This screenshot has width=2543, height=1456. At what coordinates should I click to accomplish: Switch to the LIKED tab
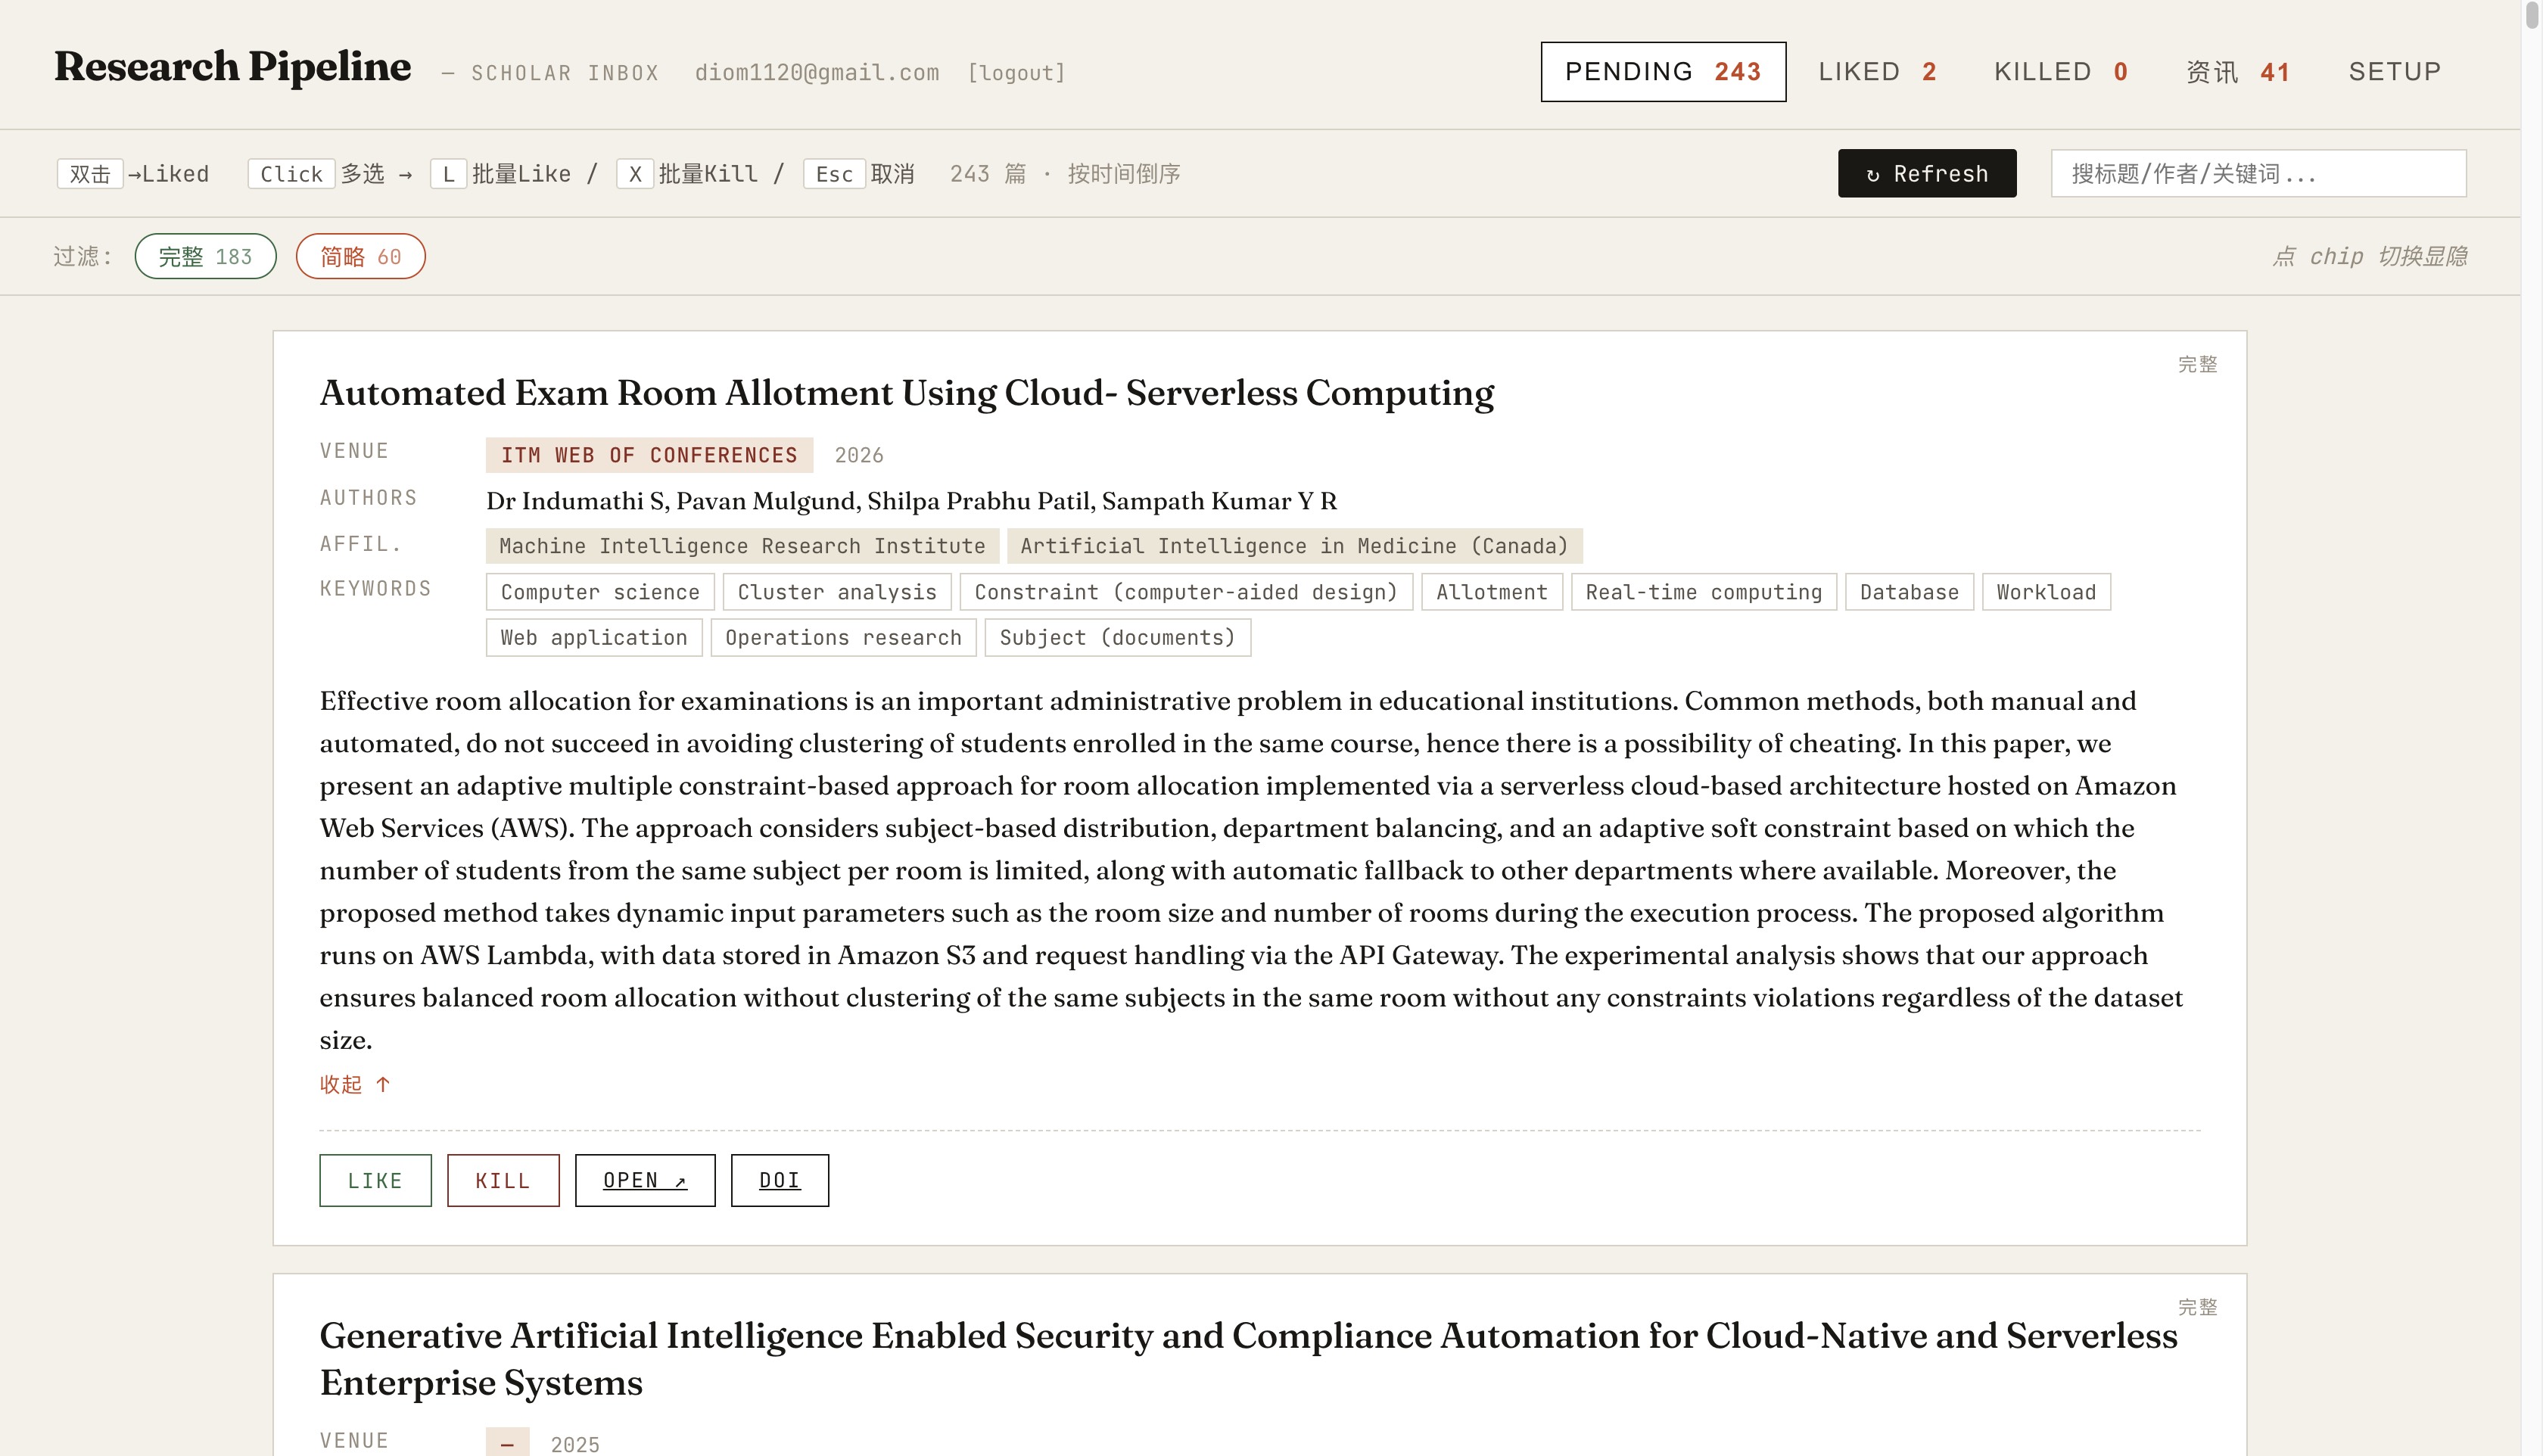[x=1877, y=71]
